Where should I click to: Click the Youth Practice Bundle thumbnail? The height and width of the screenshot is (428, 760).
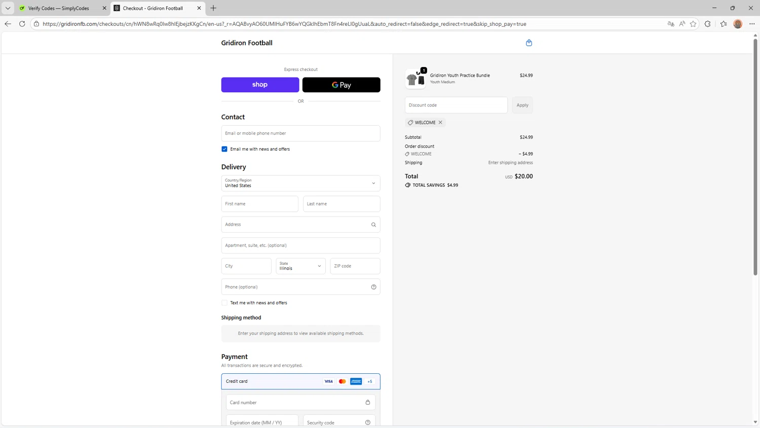(415, 79)
